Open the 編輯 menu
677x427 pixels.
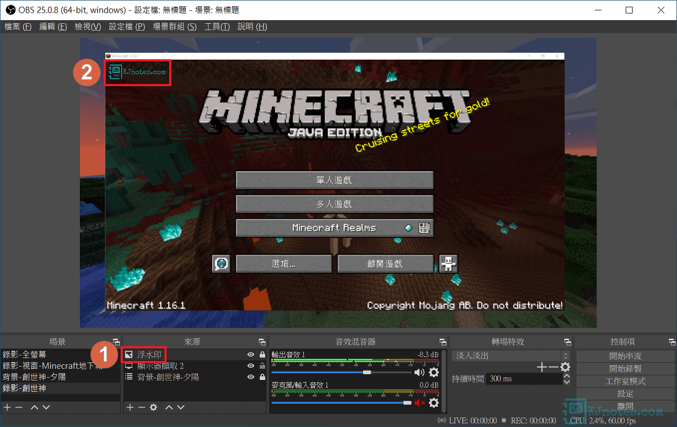click(x=53, y=26)
